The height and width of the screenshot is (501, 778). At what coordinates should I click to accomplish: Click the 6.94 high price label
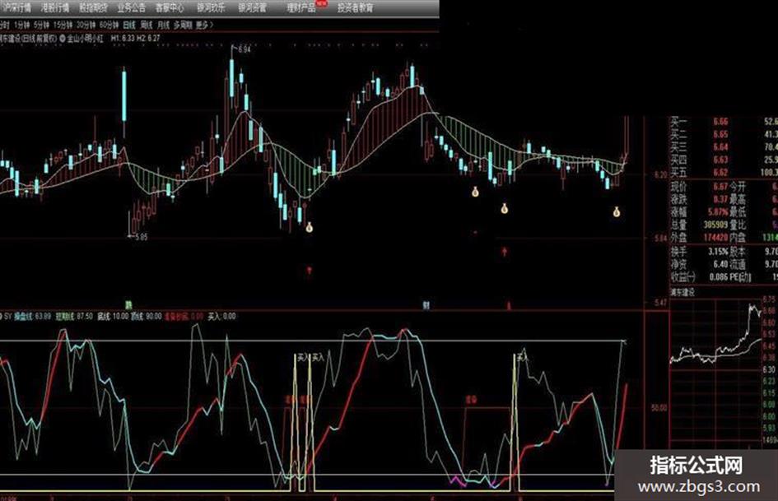245,49
